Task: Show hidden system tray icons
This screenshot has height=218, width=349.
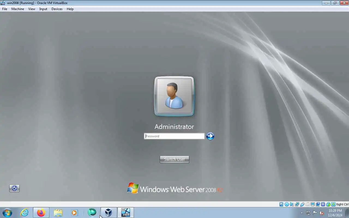Action: [302, 213]
